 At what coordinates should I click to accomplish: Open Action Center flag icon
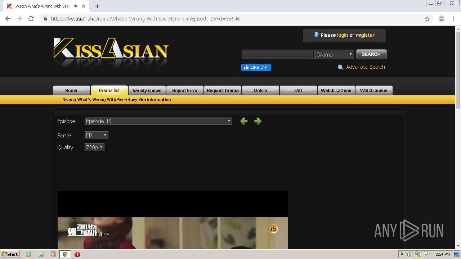427,254
